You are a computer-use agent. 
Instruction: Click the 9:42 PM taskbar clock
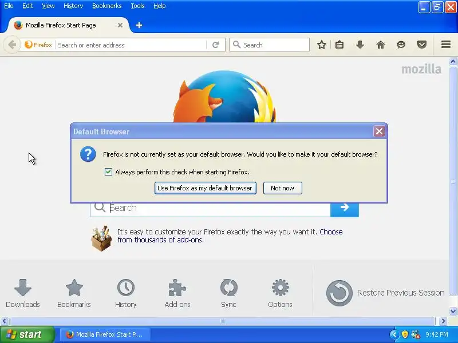[x=437, y=334]
